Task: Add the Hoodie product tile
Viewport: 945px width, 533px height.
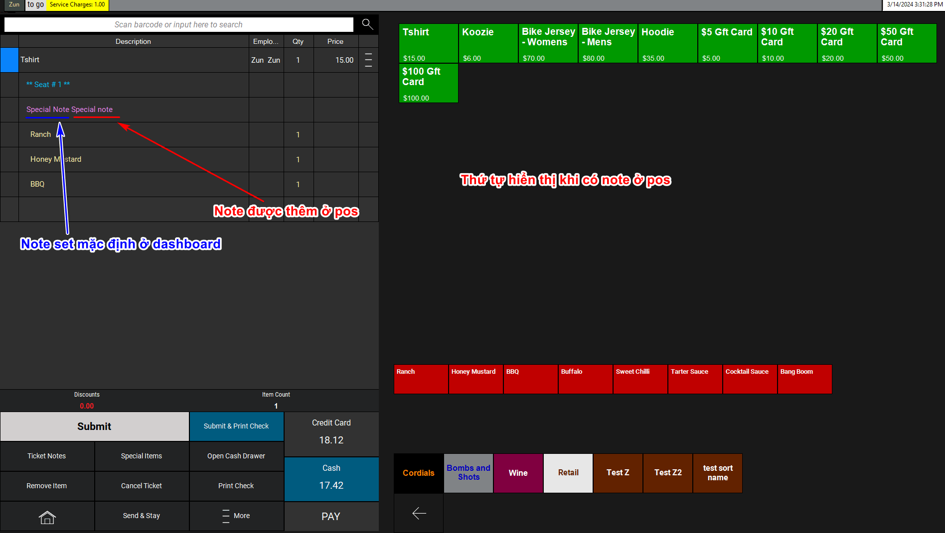Action: tap(667, 43)
